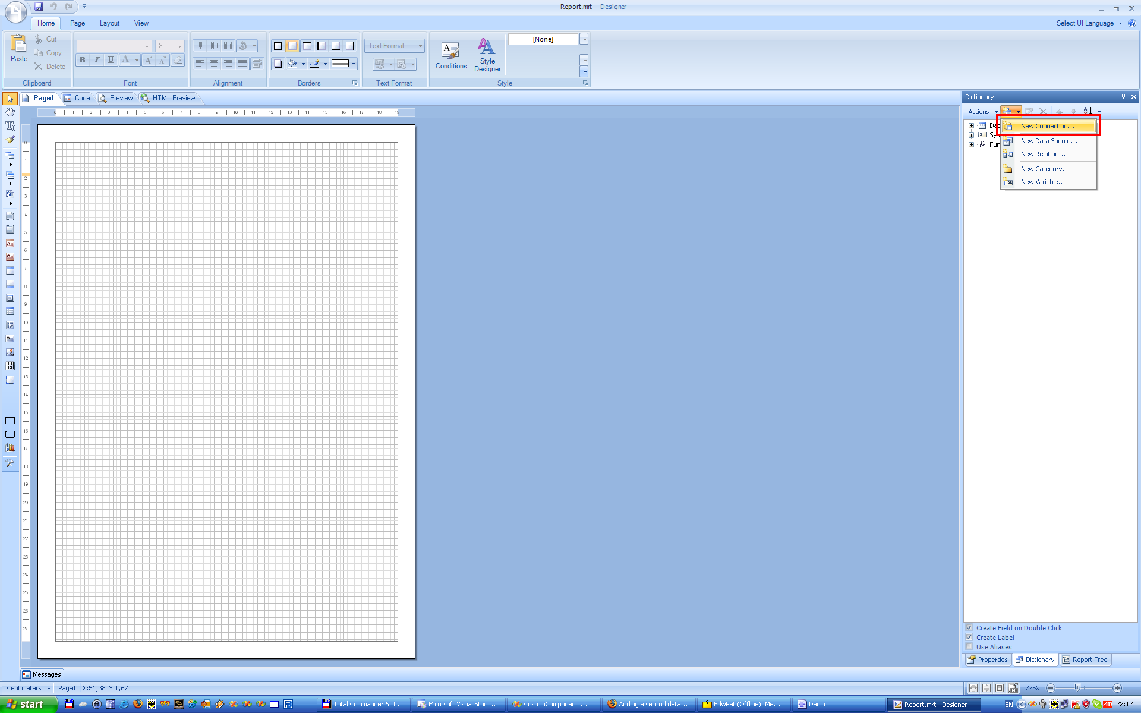
Task: Open the fill color picker
Action: pyautogui.click(x=296, y=64)
